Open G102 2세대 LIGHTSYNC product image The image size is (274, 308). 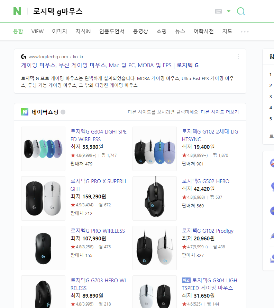(155, 149)
